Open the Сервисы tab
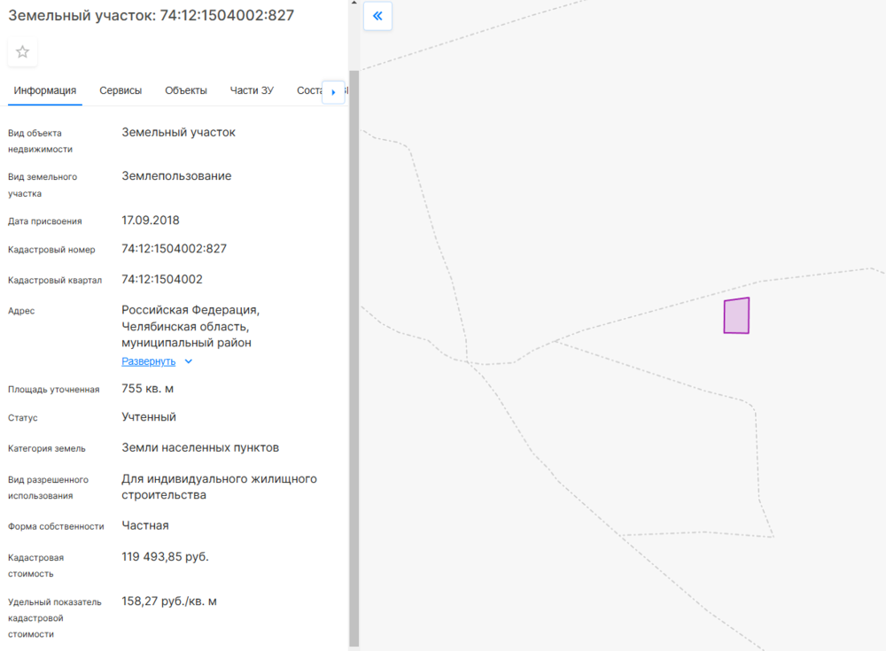886x651 pixels. pos(120,90)
